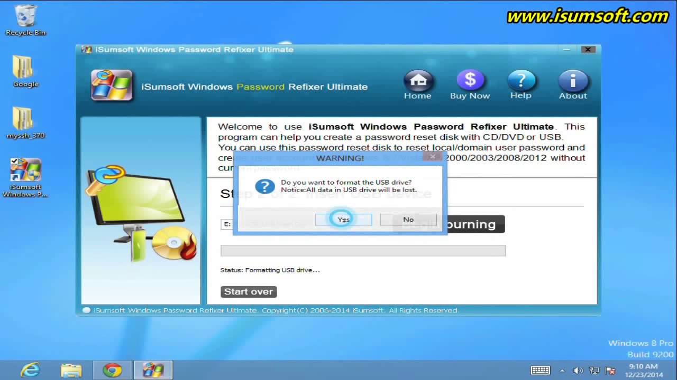Image resolution: width=677 pixels, height=380 pixels.
Task: Click the iSumsoft window title bar text
Action: pyautogui.click(x=194, y=50)
